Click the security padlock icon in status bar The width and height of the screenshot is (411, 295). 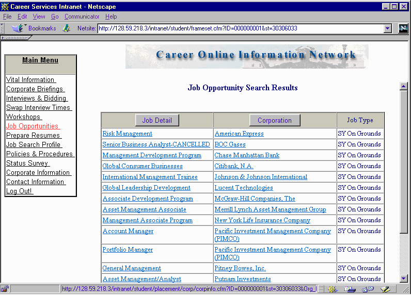[x=5, y=289]
